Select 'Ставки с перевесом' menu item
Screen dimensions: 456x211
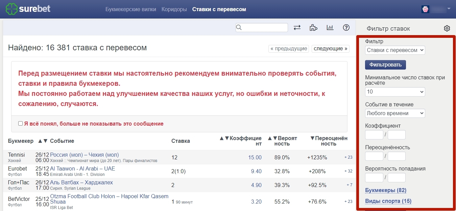pyautogui.click(x=219, y=9)
